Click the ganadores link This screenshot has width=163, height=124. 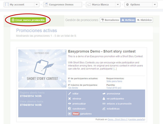point(86,114)
